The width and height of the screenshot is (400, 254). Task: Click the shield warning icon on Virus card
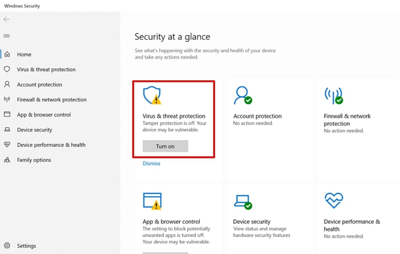(x=152, y=95)
